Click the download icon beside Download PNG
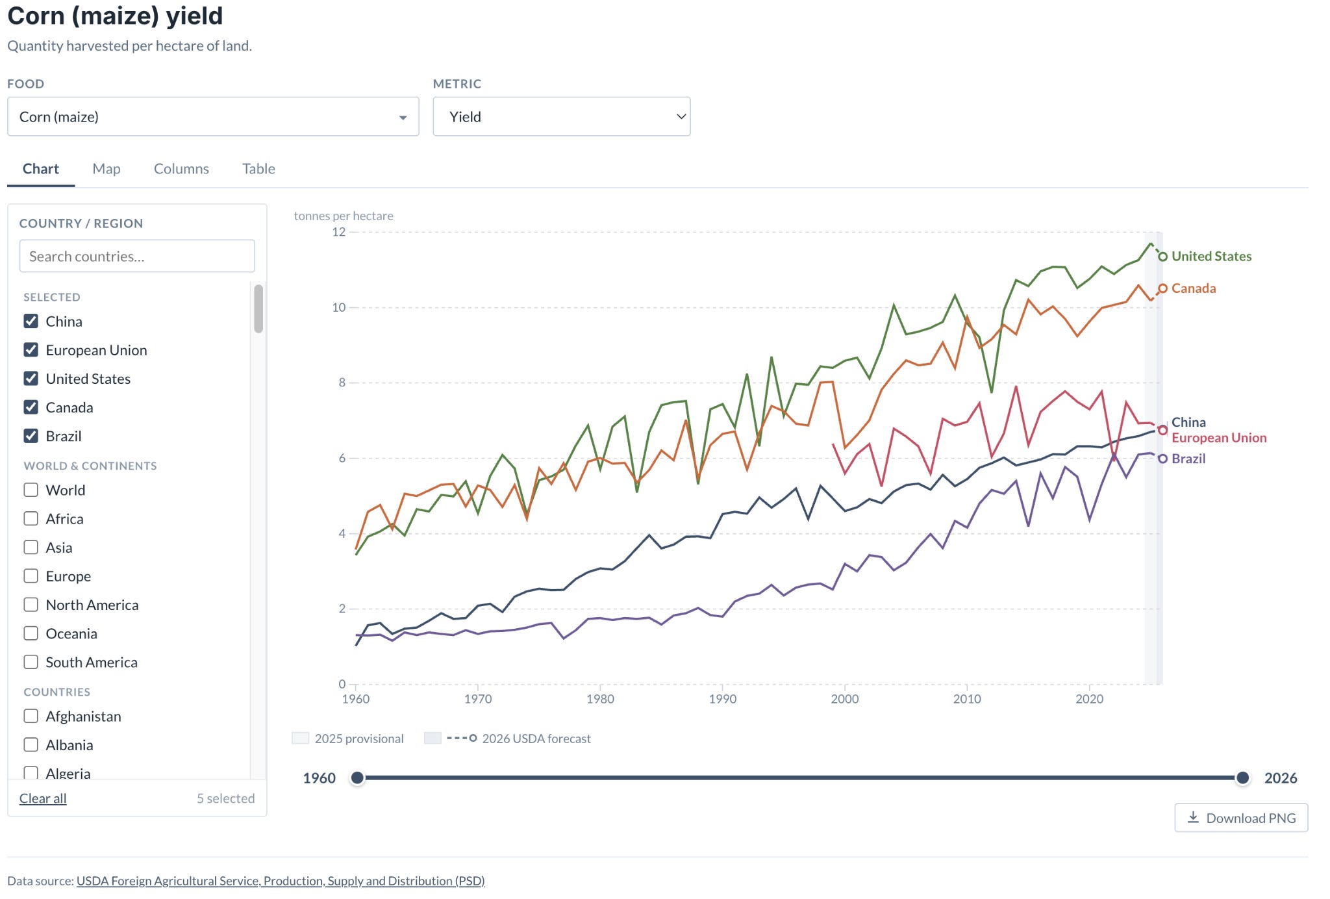1330x899 pixels. point(1192,817)
